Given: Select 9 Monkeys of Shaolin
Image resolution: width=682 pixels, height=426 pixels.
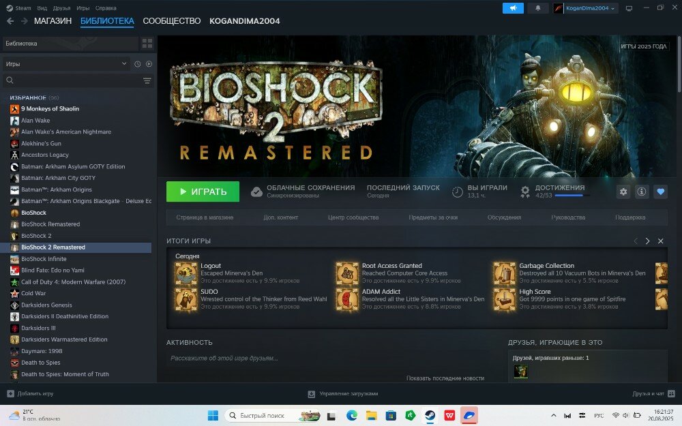Looking at the screenshot, I should tap(50, 108).
